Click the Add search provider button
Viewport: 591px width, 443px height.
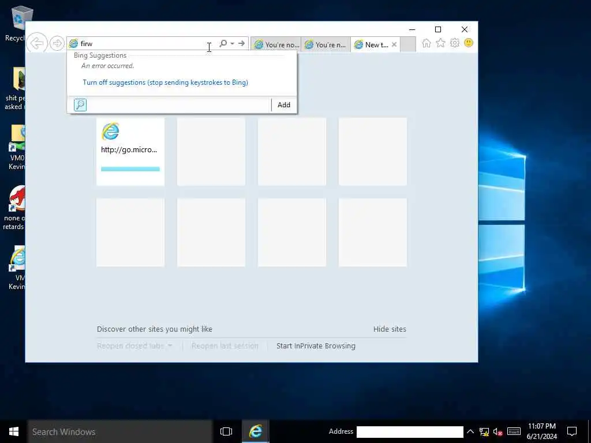[x=284, y=105]
